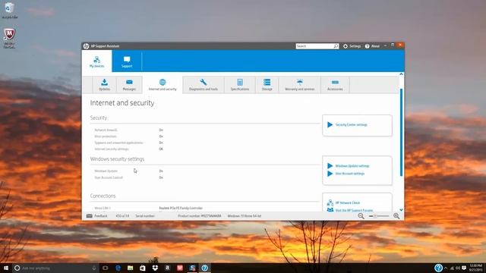This screenshot has height=273, width=486.
Task: Click the vertical scrollbar thumb
Action: (402, 133)
